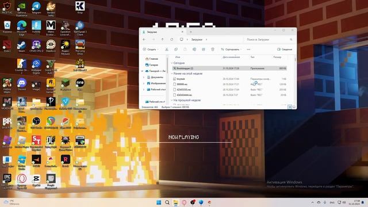368x207 pixels.
Task: Sort by the Размер column header
Action: [x=277, y=57]
